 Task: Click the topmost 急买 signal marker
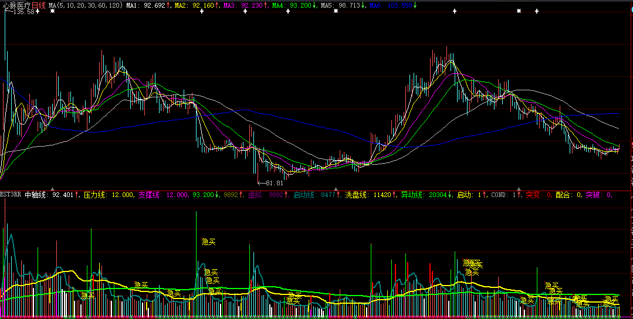tap(209, 242)
